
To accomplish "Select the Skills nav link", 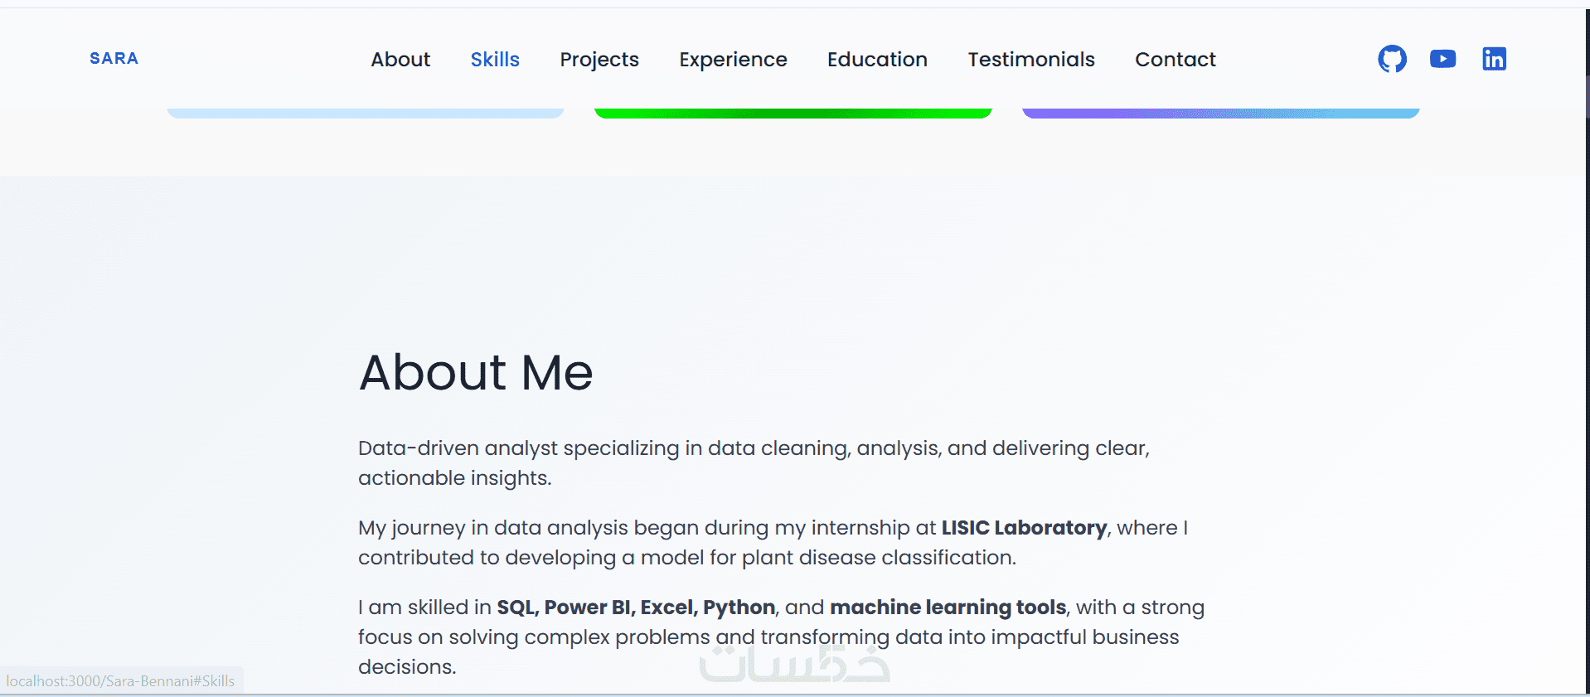I will point(495,60).
